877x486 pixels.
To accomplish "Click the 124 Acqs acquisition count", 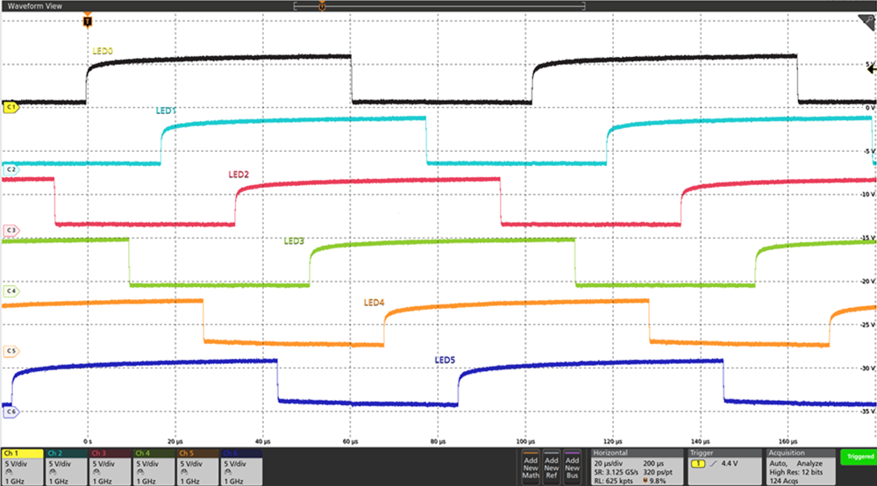I will tap(783, 481).
